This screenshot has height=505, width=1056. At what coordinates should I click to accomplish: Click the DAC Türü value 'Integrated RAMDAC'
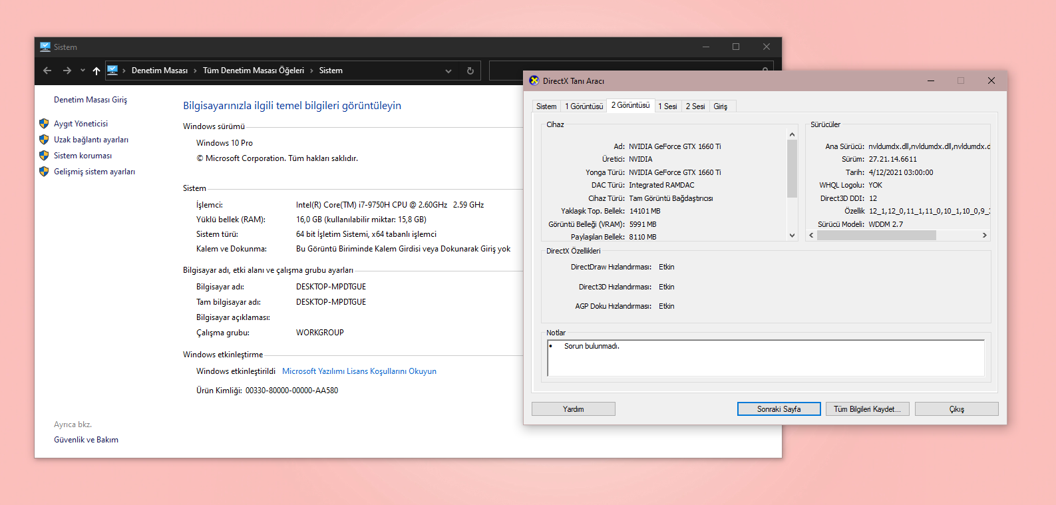[x=661, y=185]
